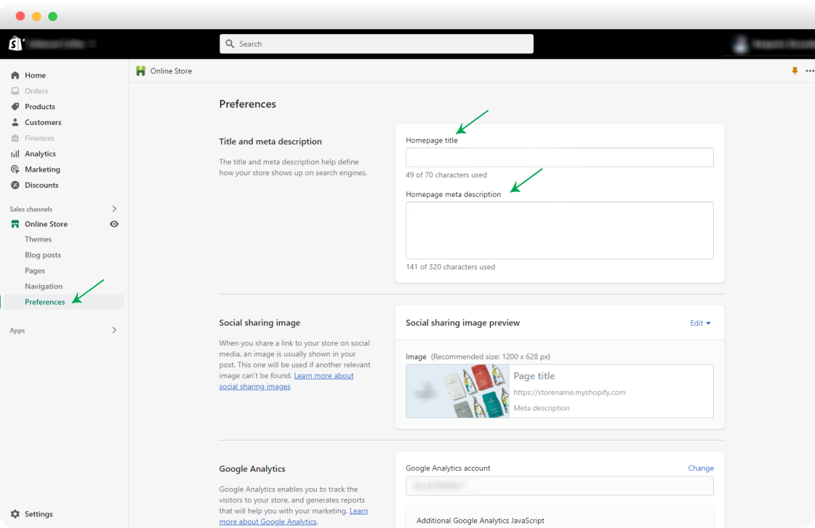The width and height of the screenshot is (815, 528).
Task: Click the Settings gear icon
Action: (15, 514)
